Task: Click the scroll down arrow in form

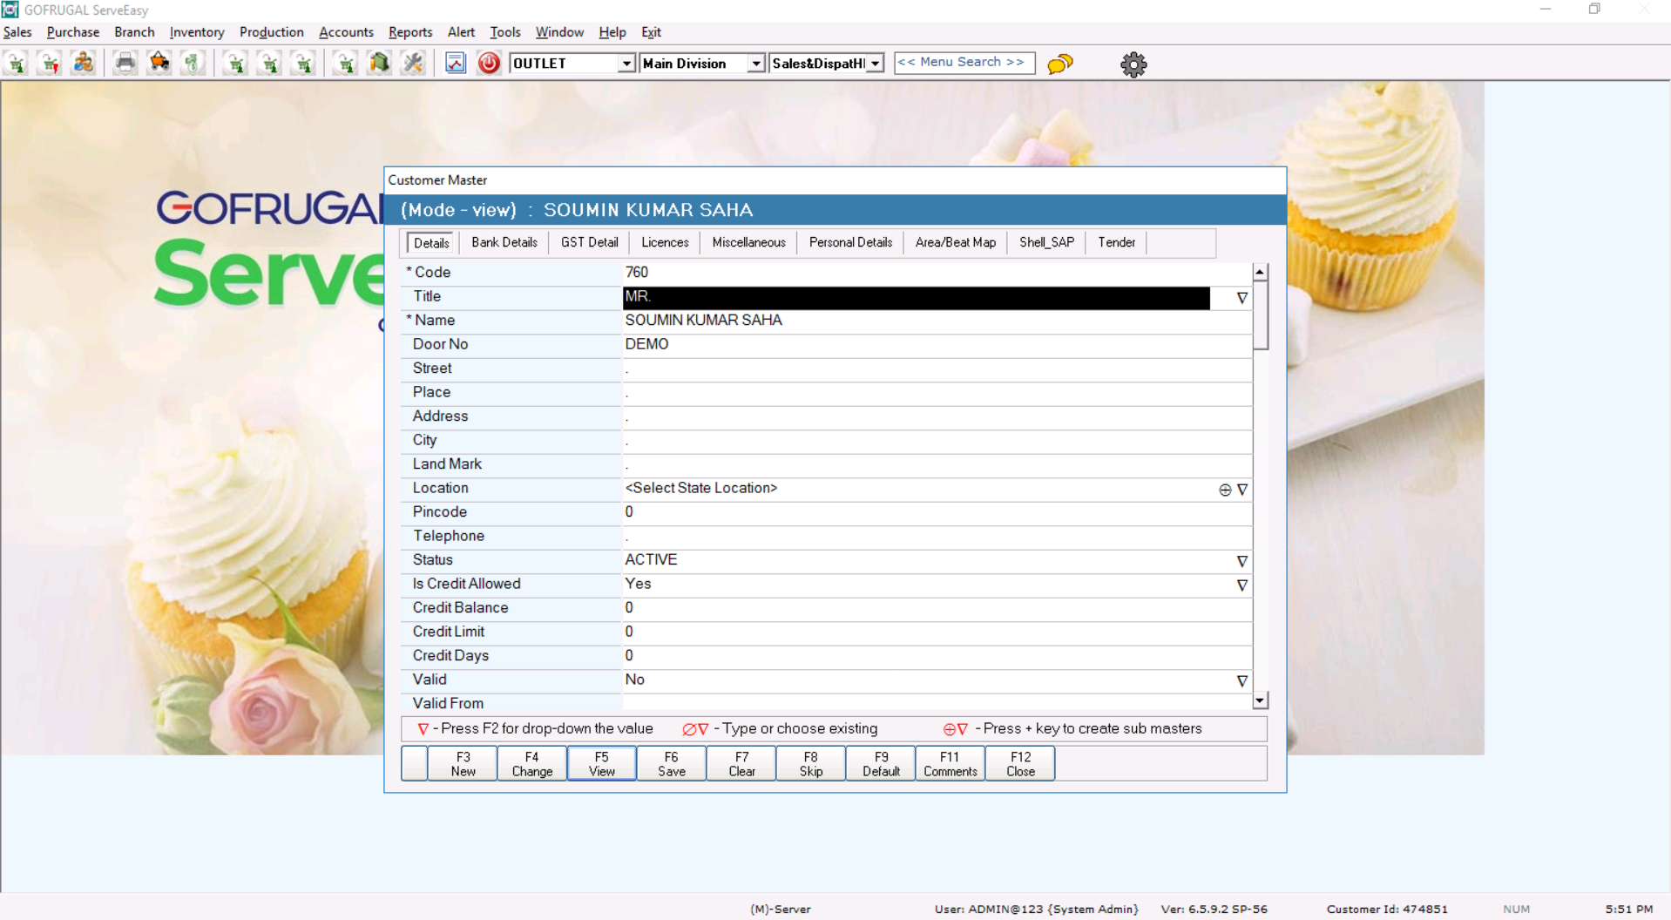Action: tap(1260, 700)
